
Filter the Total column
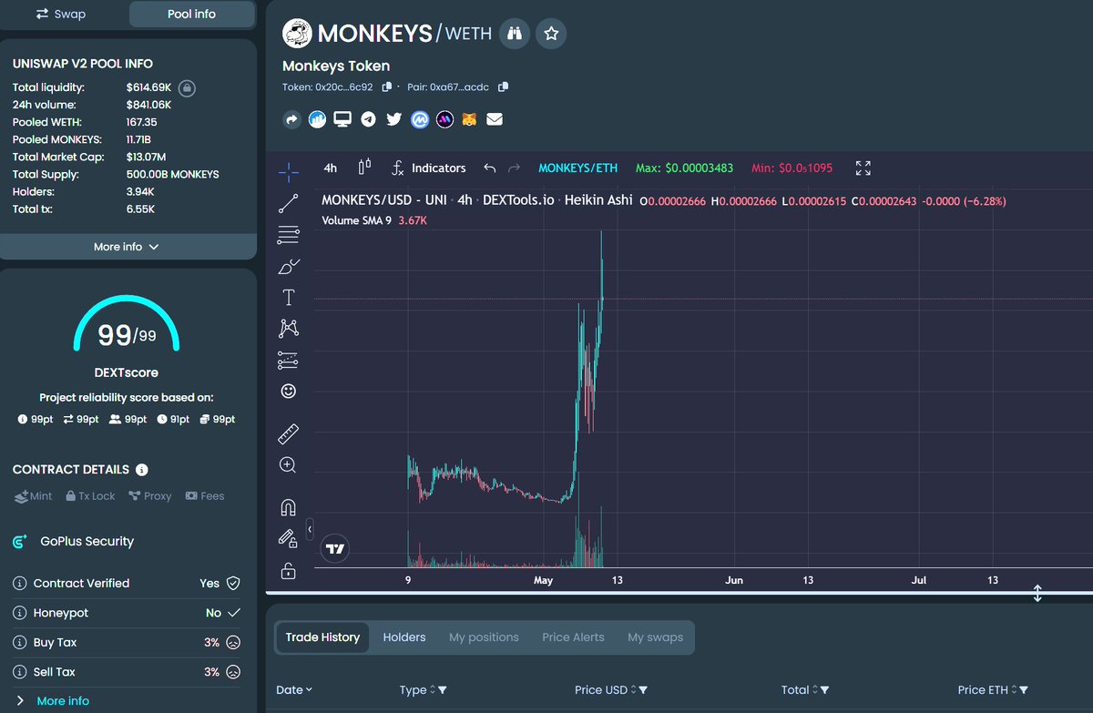click(824, 690)
